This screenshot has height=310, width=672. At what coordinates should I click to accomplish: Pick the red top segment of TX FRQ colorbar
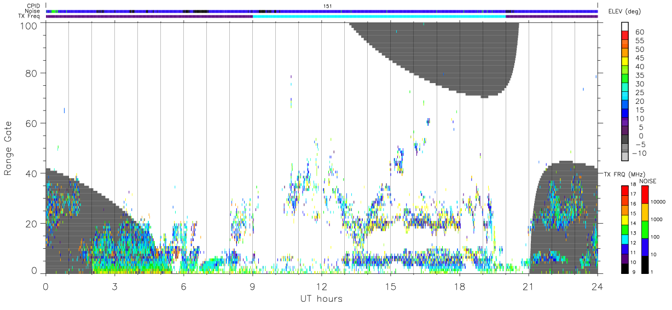point(625,191)
